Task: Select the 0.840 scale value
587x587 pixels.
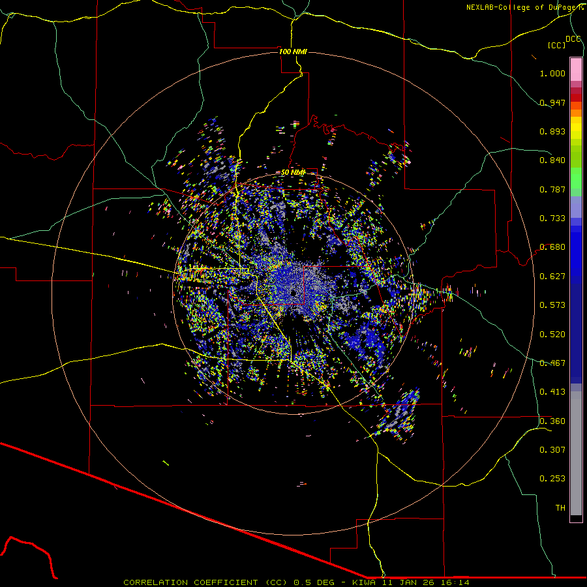Action: click(x=552, y=160)
